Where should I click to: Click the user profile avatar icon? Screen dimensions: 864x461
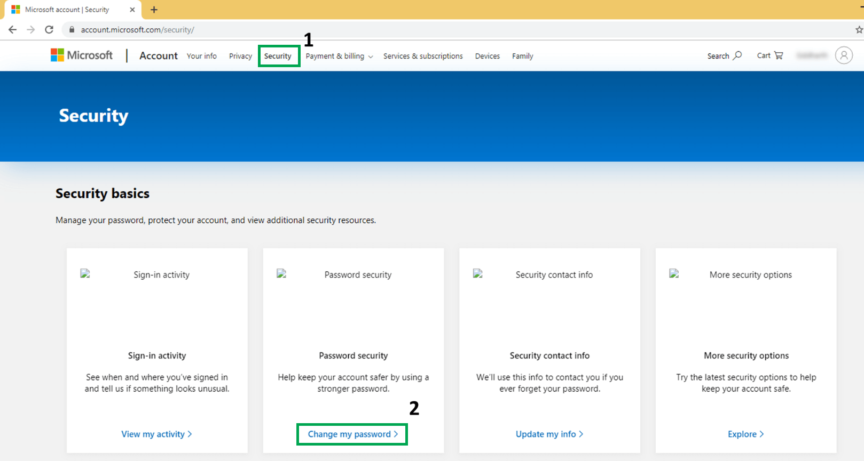coord(844,55)
